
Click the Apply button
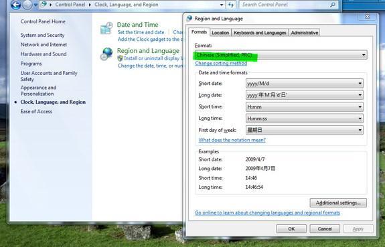click(x=358, y=229)
